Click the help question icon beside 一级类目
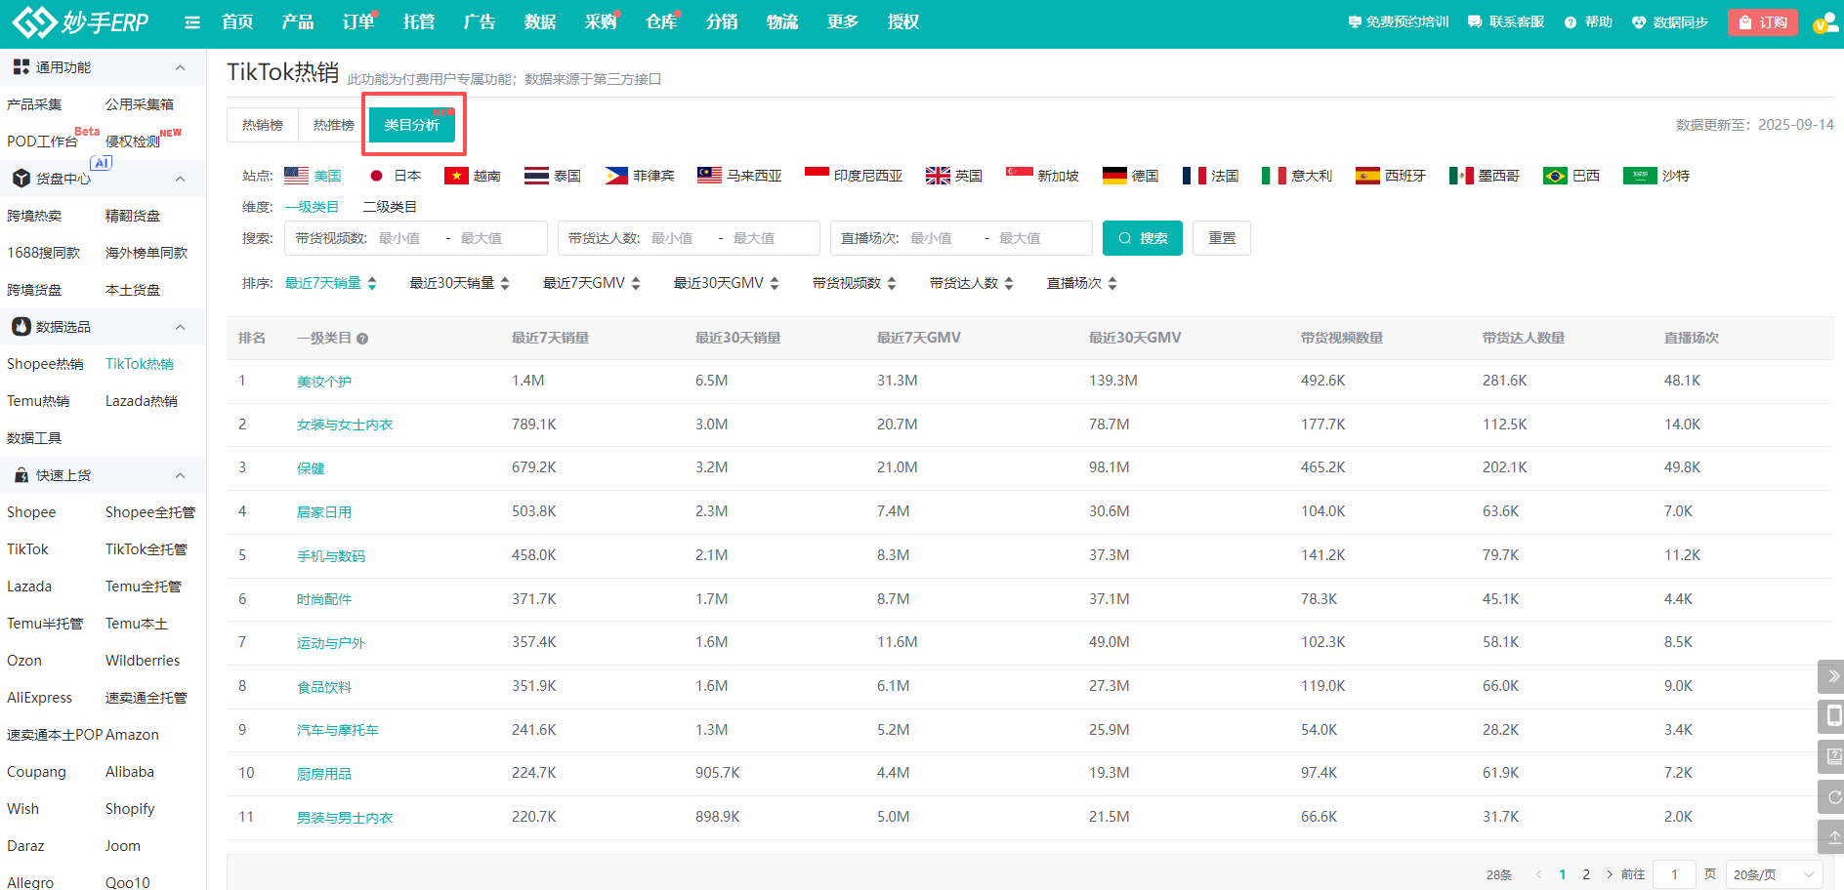Viewport: 1844px width, 890px height. 362,339
